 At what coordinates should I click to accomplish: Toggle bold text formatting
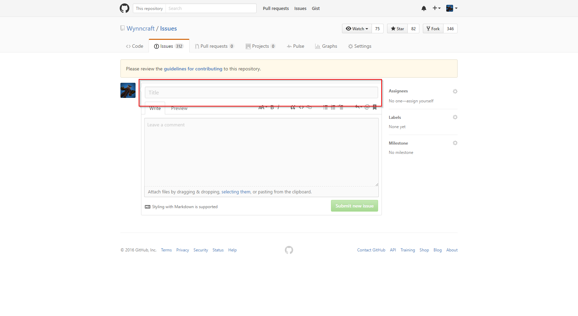[272, 107]
